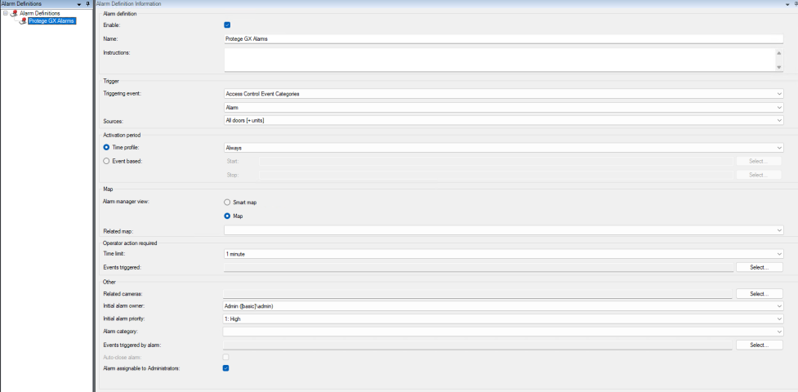This screenshot has width=798, height=392.
Task: Open the Initial alarm priority dropdown
Action: (x=503, y=318)
